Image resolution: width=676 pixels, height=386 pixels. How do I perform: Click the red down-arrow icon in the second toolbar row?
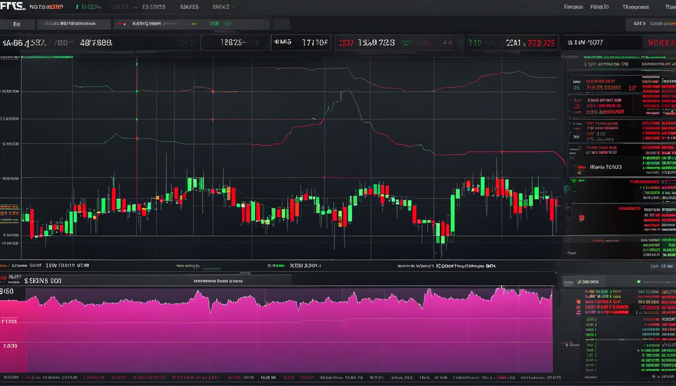120,23
